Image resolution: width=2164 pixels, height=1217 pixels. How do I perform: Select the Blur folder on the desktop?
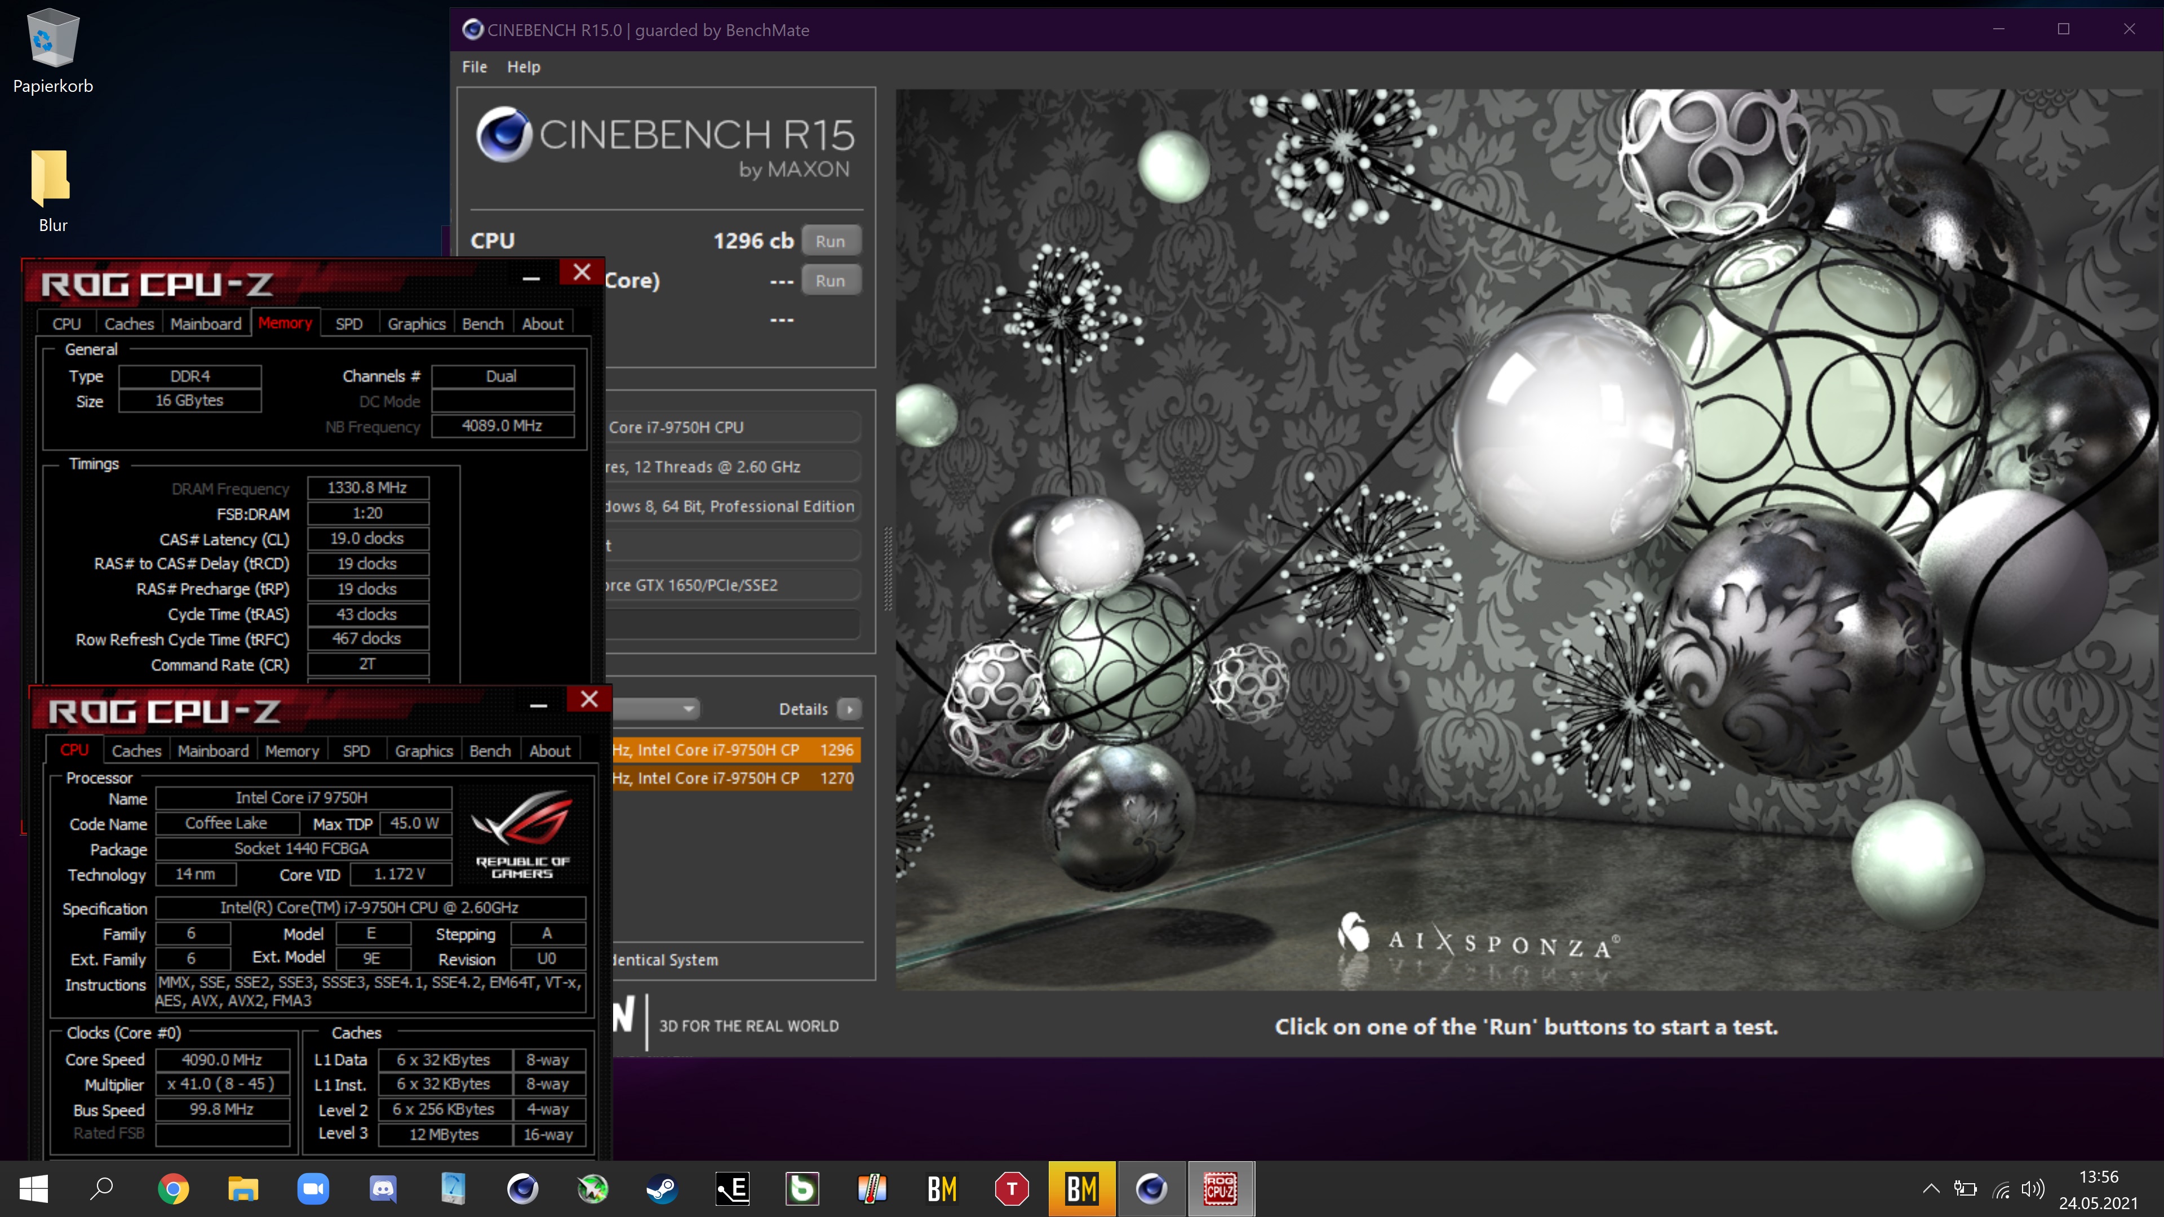pyautogui.click(x=52, y=190)
